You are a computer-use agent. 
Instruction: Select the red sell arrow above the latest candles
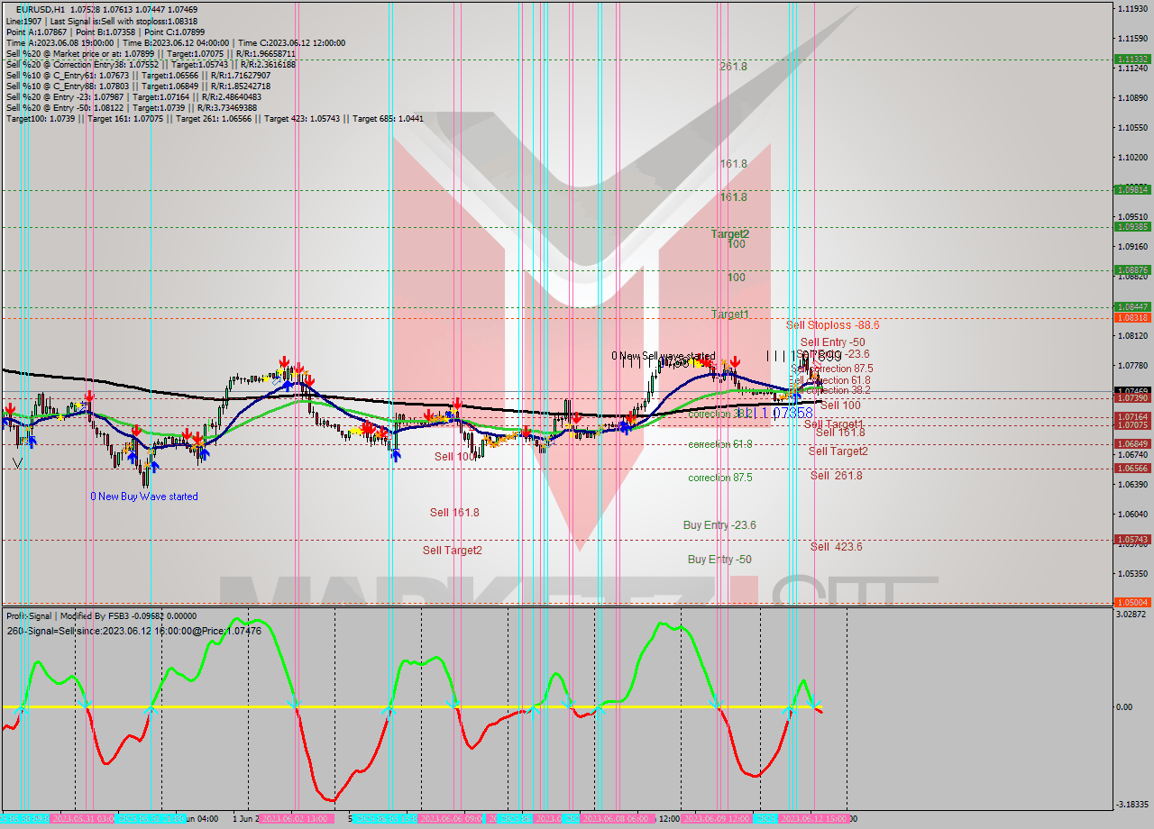click(734, 361)
